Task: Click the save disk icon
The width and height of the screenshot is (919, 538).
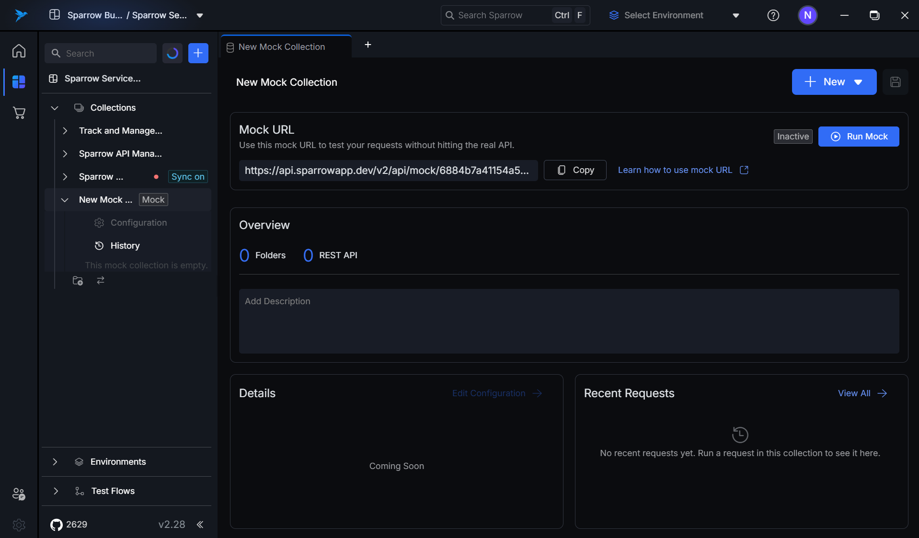Action: tap(895, 82)
